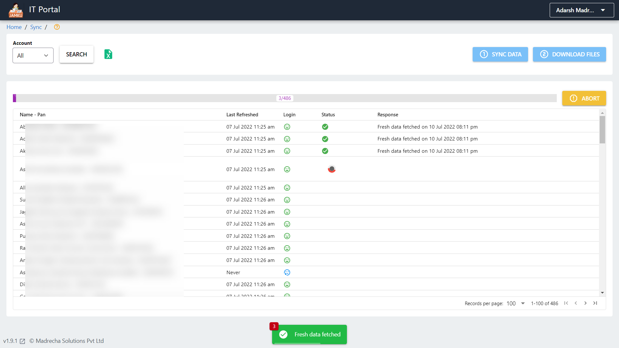The height and width of the screenshot is (348, 619).
Task: Open the help question mark icon
Action: tap(57, 27)
